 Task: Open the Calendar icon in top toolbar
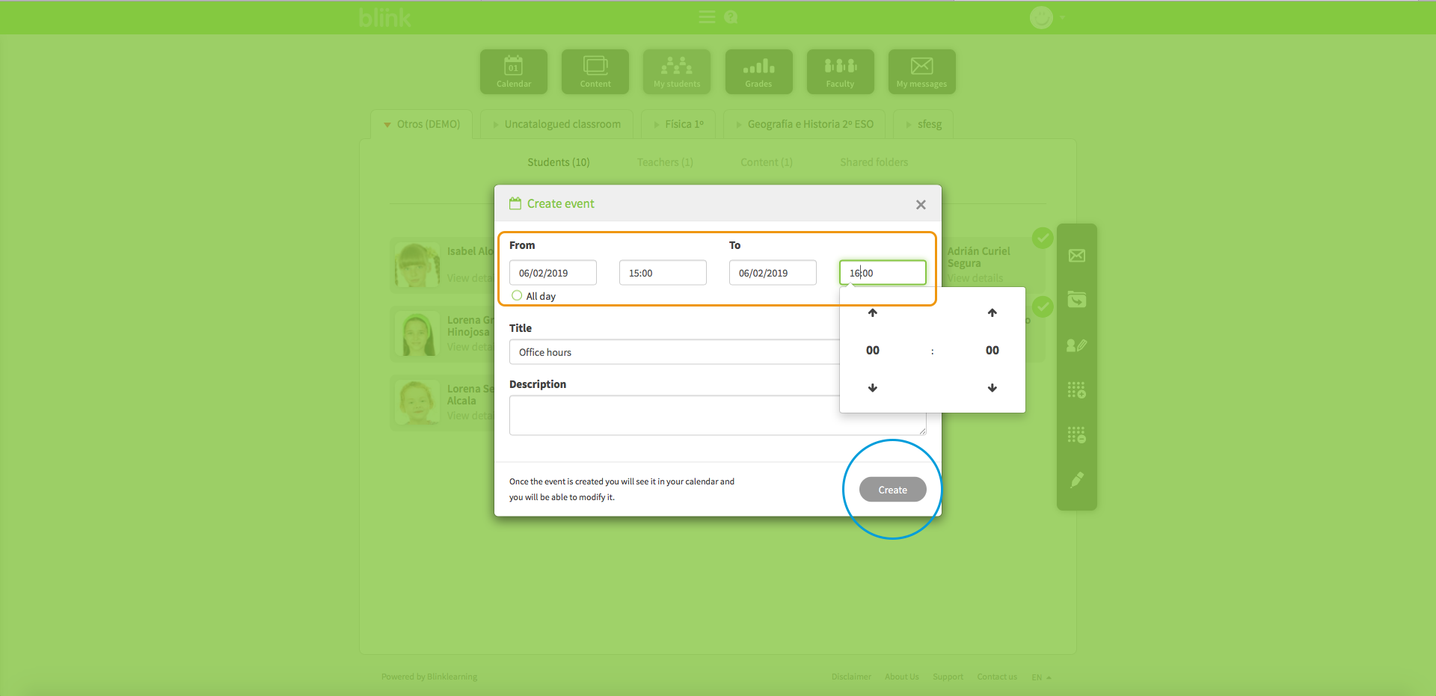513,71
